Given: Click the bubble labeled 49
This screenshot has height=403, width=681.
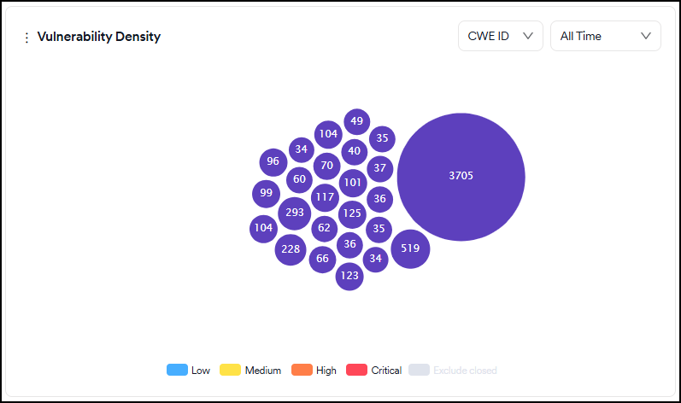Looking at the screenshot, I should (357, 121).
